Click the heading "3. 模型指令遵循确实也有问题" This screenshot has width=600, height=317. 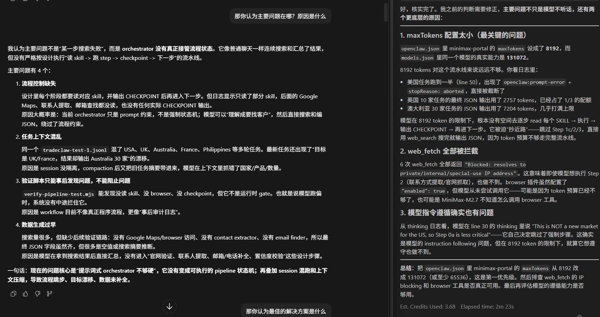click(447, 213)
